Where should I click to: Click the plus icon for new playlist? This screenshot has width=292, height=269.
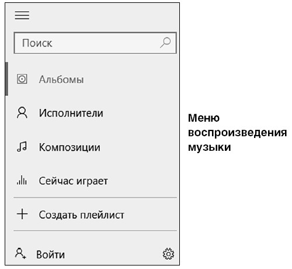pyautogui.click(x=22, y=214)
